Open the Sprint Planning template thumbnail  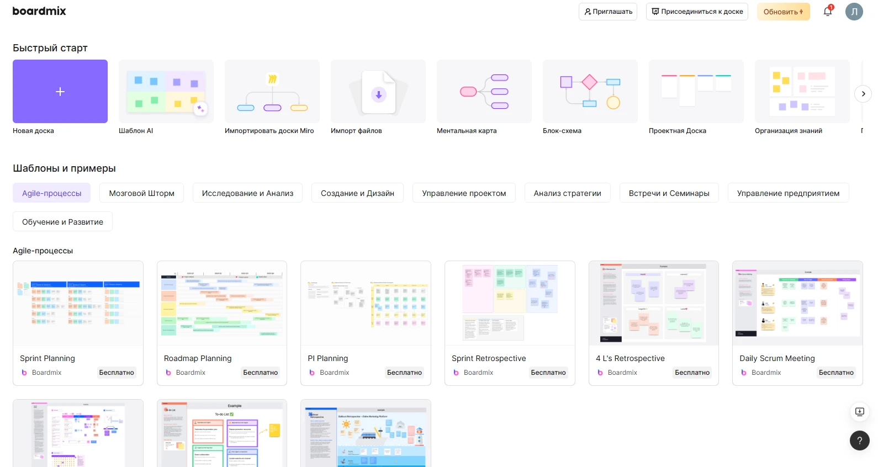pos(78,303)
